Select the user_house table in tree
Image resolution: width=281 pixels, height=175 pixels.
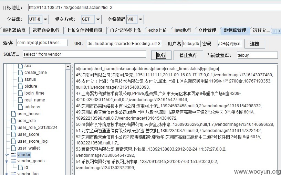pos(29,113)
